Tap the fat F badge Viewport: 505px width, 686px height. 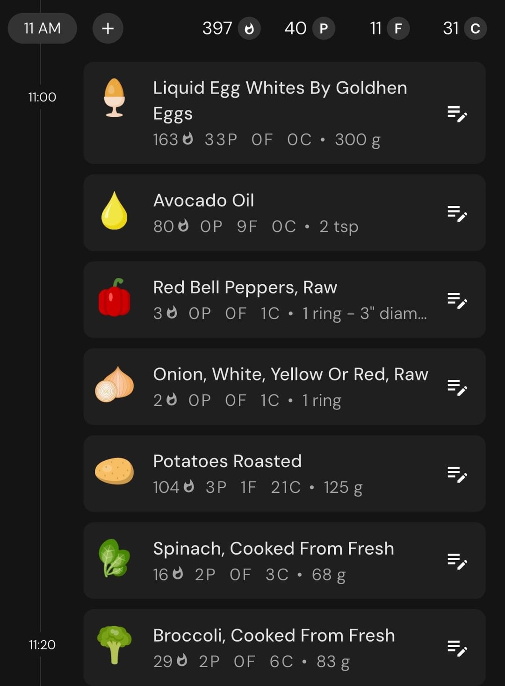(x=398, y=29)
